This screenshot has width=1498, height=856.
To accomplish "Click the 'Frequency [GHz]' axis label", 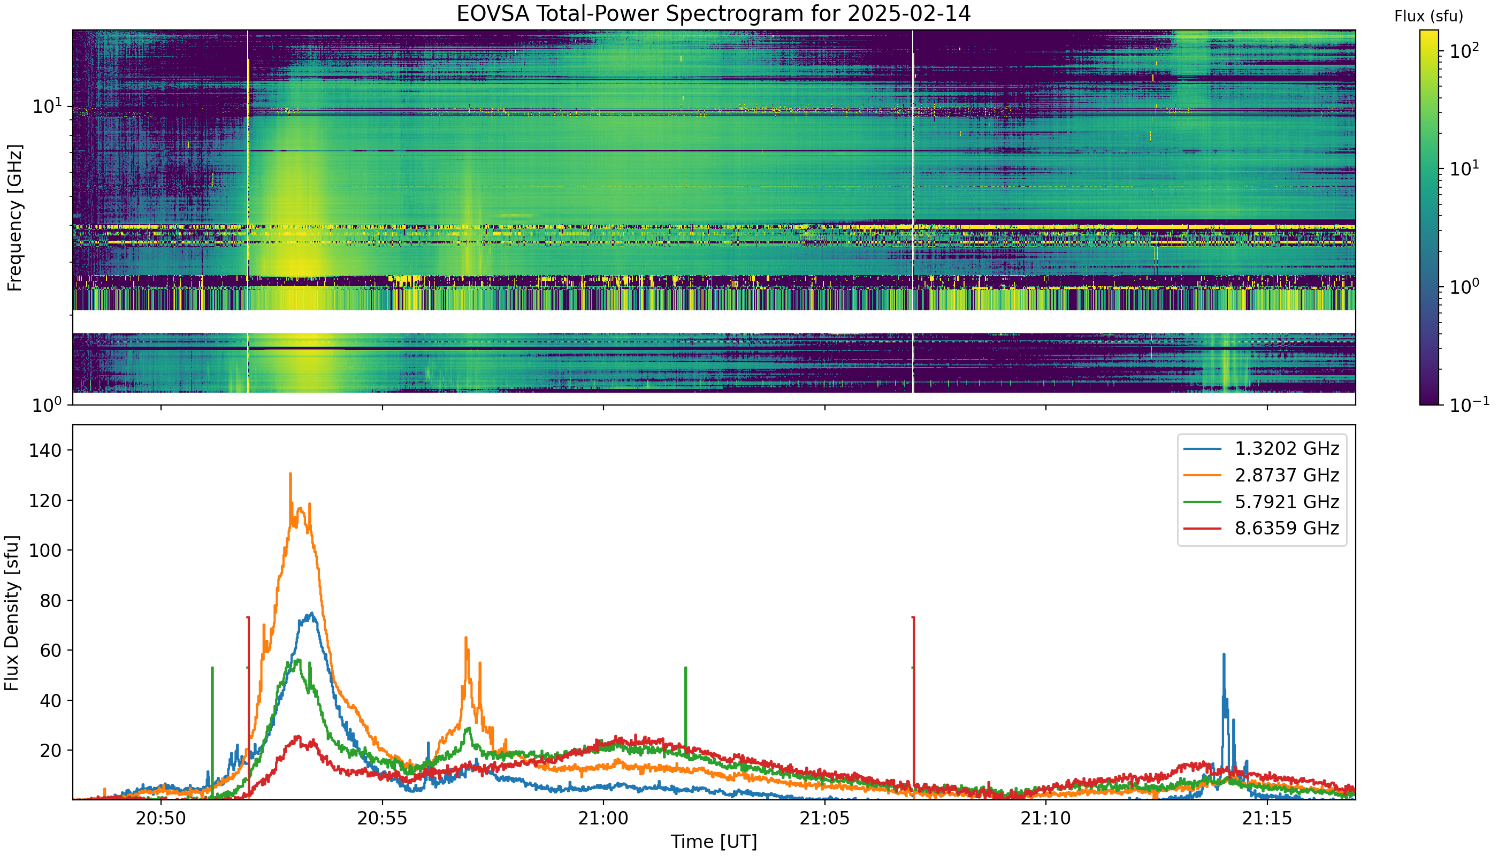I will click(14, 218).
